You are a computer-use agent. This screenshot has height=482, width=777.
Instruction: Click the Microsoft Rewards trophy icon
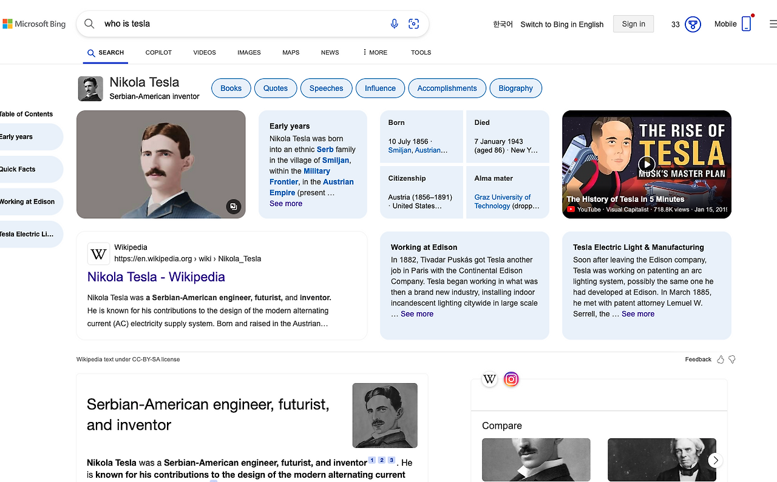(692, 24)
